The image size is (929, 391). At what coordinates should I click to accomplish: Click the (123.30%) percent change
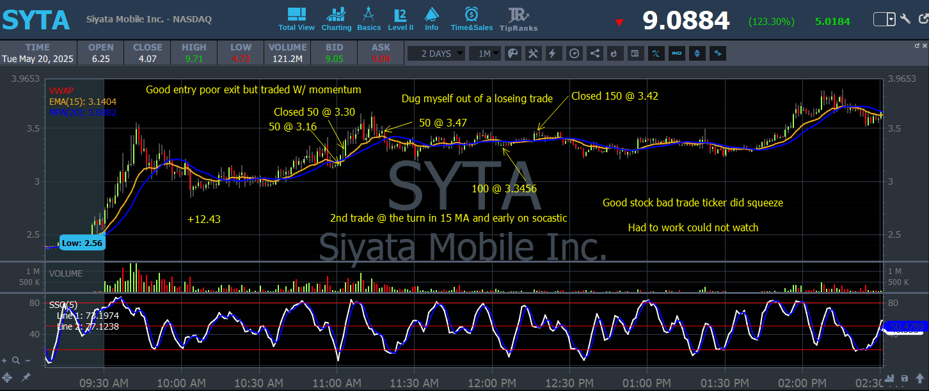point(772,22)
